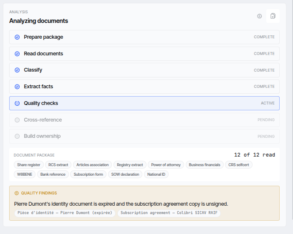
Task: Select the Prepare package step row
Action: [x=144, y=37]
